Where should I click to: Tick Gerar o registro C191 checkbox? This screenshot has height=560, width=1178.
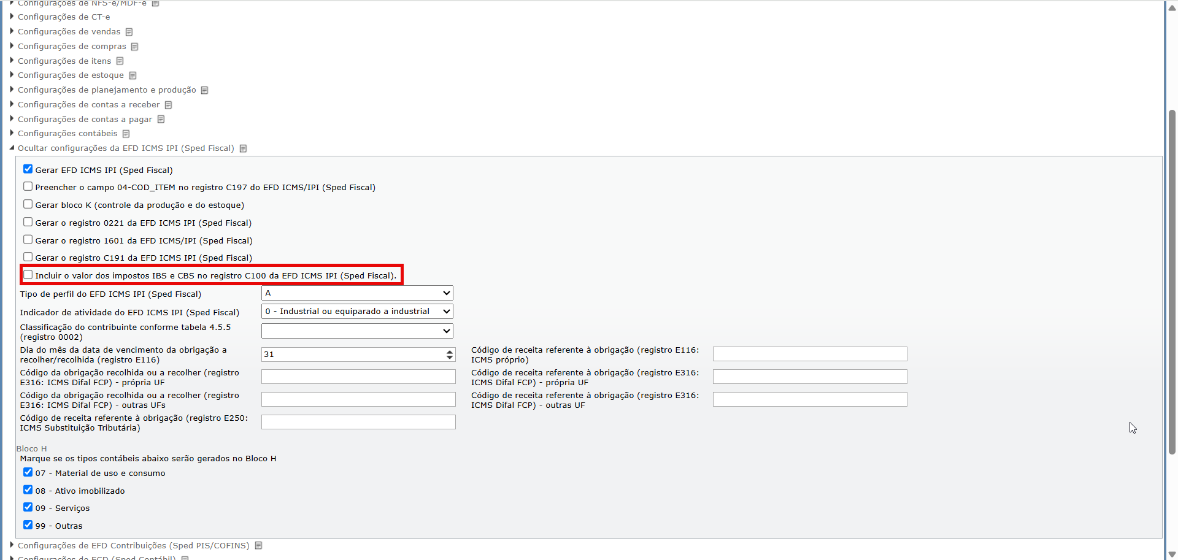tap(28, 257)
